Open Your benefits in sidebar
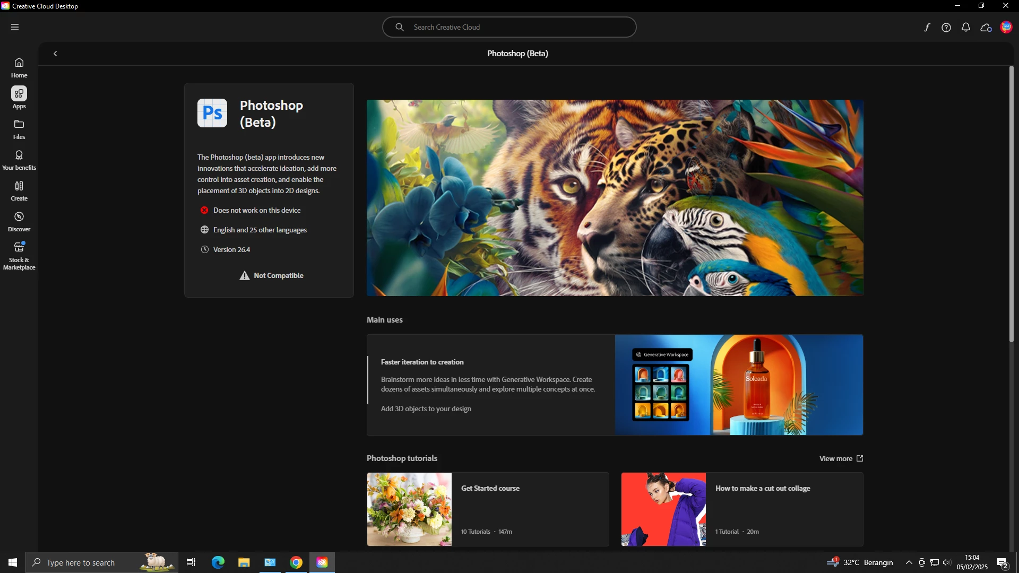The image size is (1019, 573). point(19,160)
